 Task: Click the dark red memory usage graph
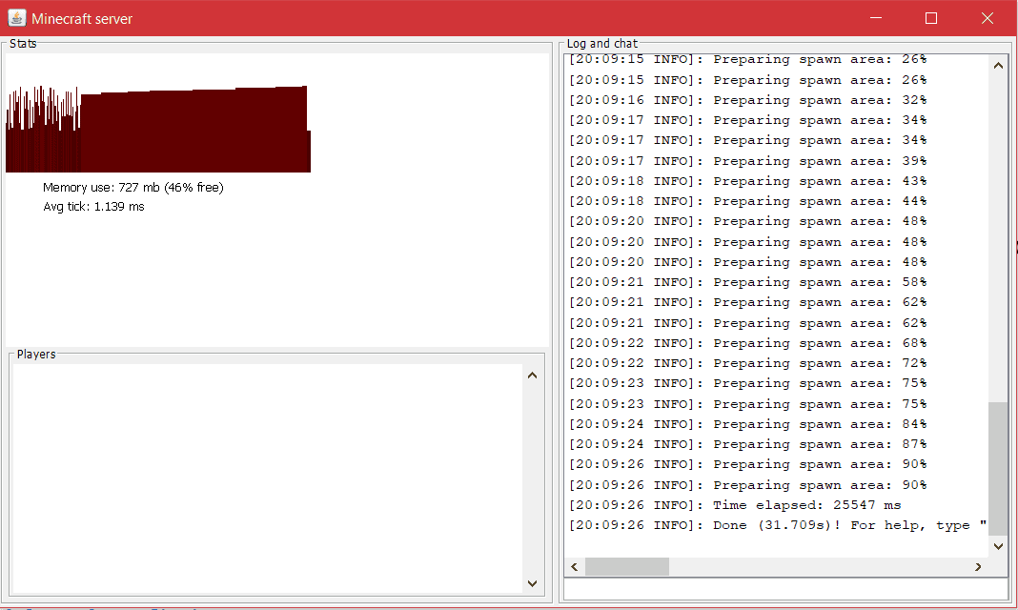click(x=191, y=133)
